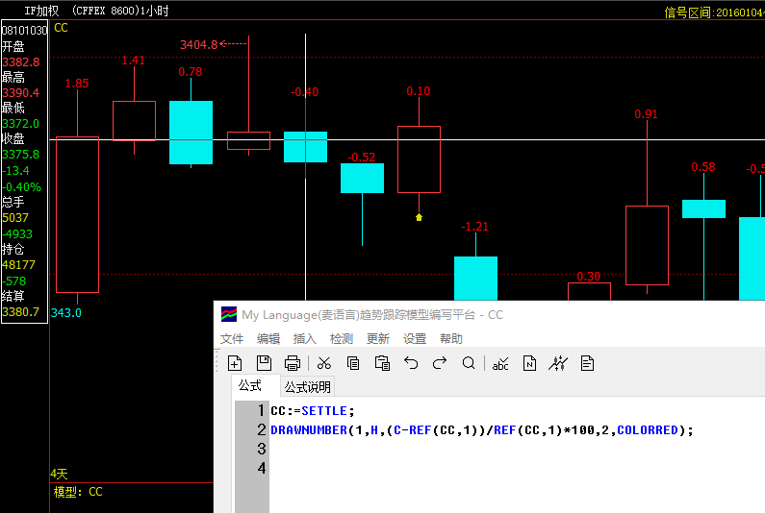
Task: Click the Print icon
Action: [x=293, y=363]
